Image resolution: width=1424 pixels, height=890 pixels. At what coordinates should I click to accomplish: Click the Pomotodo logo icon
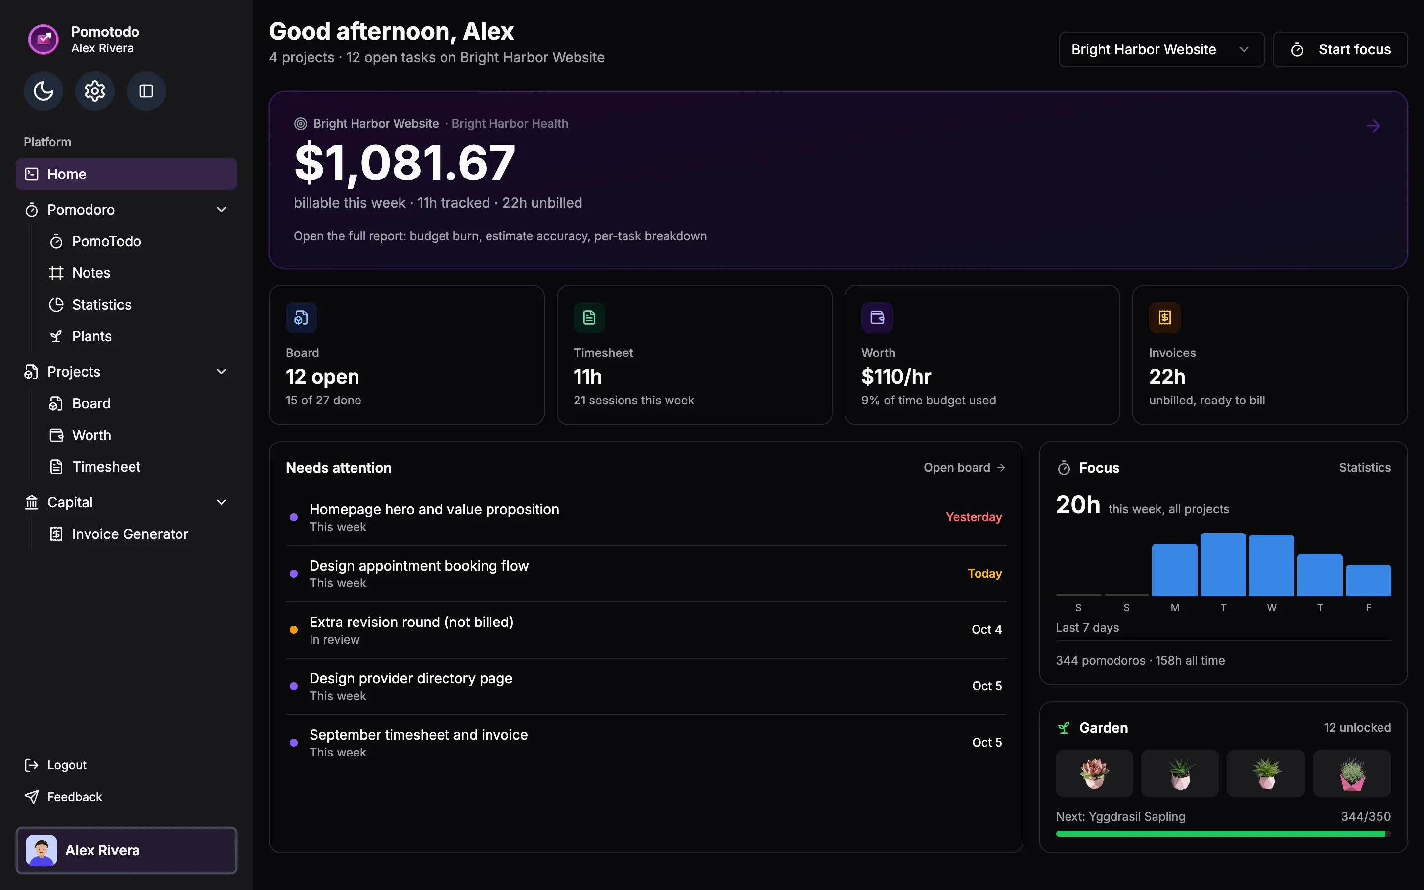pos(44,40)
